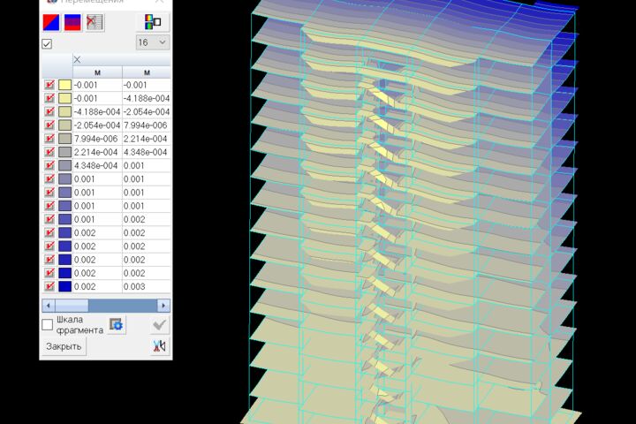Image resolution: width=636 pixels, height=424 pixels.
Task: Select the red-blue diagonal two-color scale icon
Action: (x=51, y=22)
